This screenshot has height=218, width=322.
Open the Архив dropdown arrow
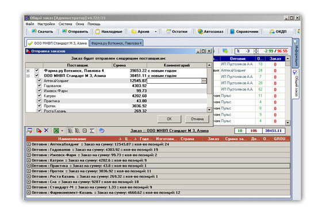(x=156, y=32)
